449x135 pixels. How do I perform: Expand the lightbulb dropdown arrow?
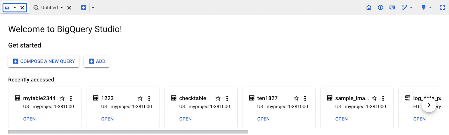click(430, 8)
